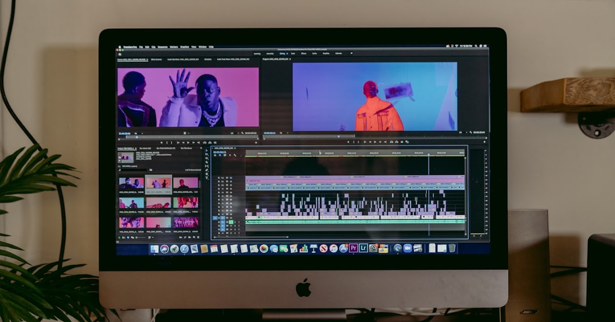The height and width of the screenshot is (322, 615).
Task: Toggle nest-sequence insert button in timeline
Action: click(x=215, y=155)
